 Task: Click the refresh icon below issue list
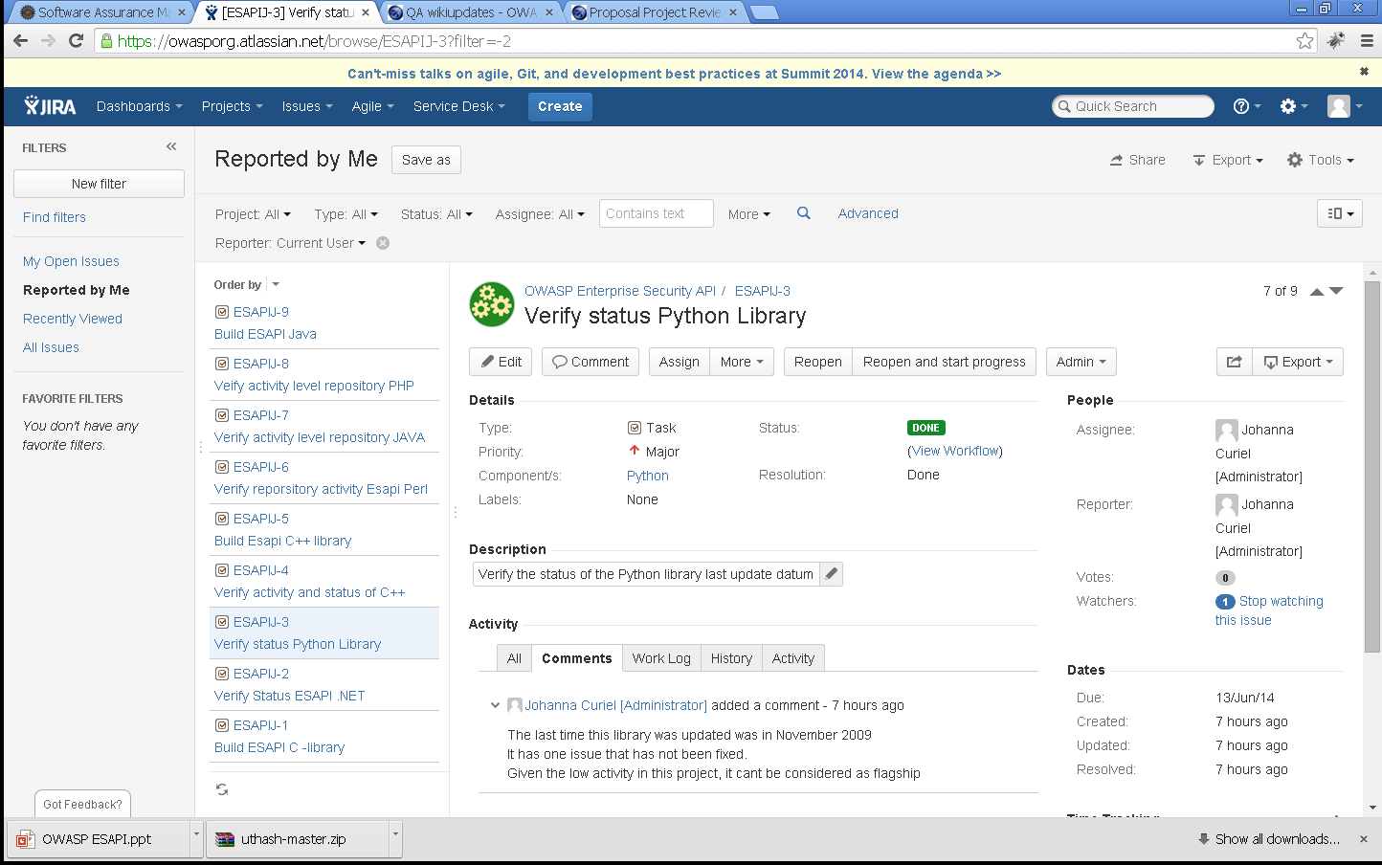point(222,789)
